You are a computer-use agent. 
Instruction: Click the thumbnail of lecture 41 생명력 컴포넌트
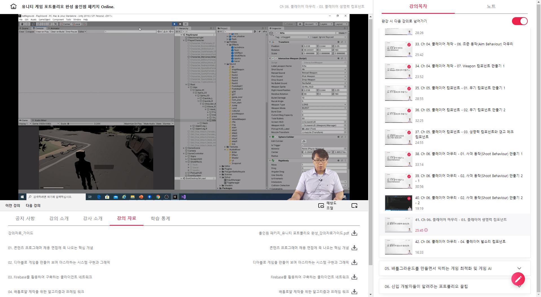tap(398, 225)
